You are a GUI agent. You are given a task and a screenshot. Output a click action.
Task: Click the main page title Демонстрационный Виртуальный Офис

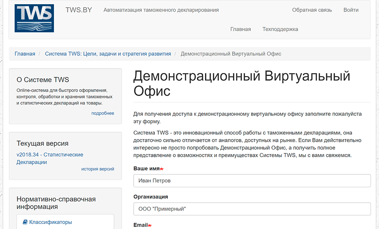click(242, 83)
